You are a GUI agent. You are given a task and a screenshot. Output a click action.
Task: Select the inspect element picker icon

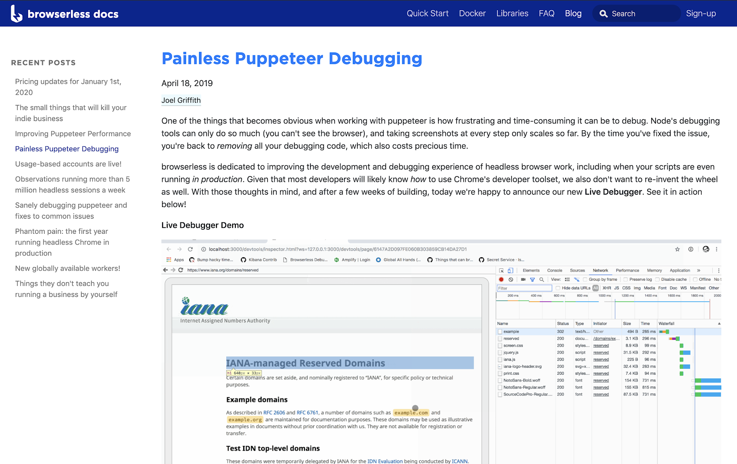pos(502,271)
